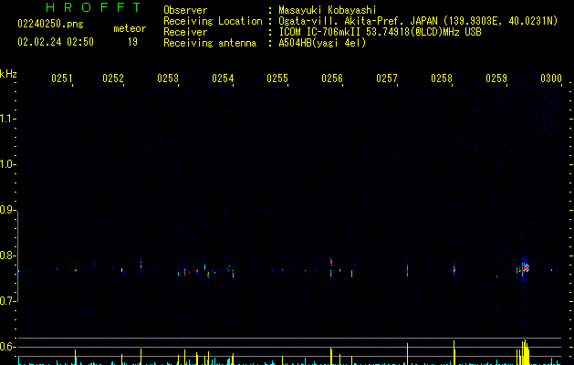Click the 0300 time axis marker
The height and width of the screenshot is (365, 574).
point(551,78)
